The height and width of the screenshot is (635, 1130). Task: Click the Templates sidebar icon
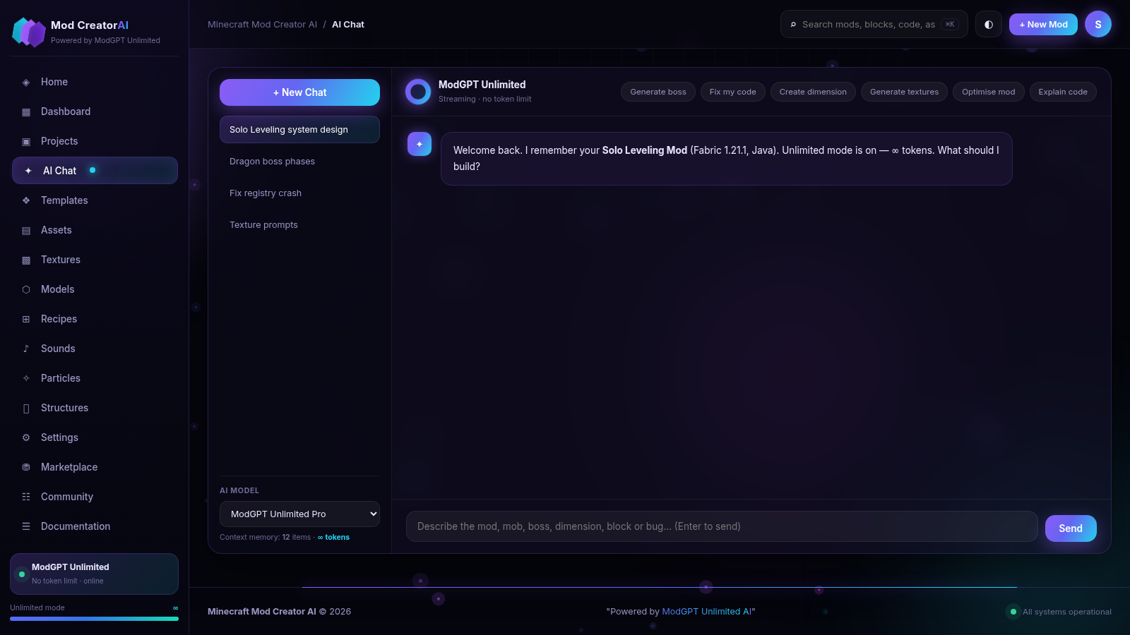[x=26, y=201]
